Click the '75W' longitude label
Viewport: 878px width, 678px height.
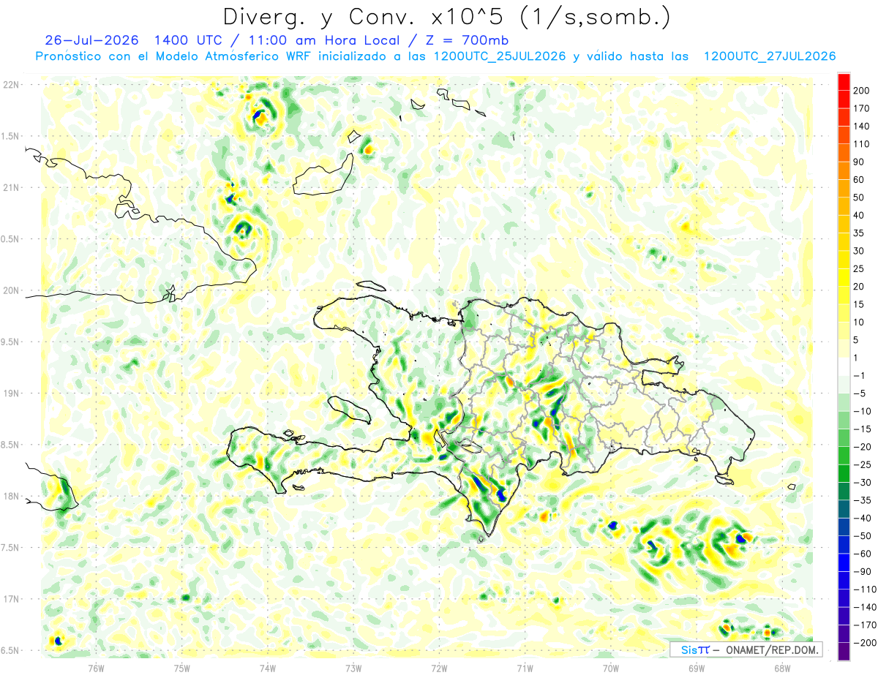pos(182,667)
